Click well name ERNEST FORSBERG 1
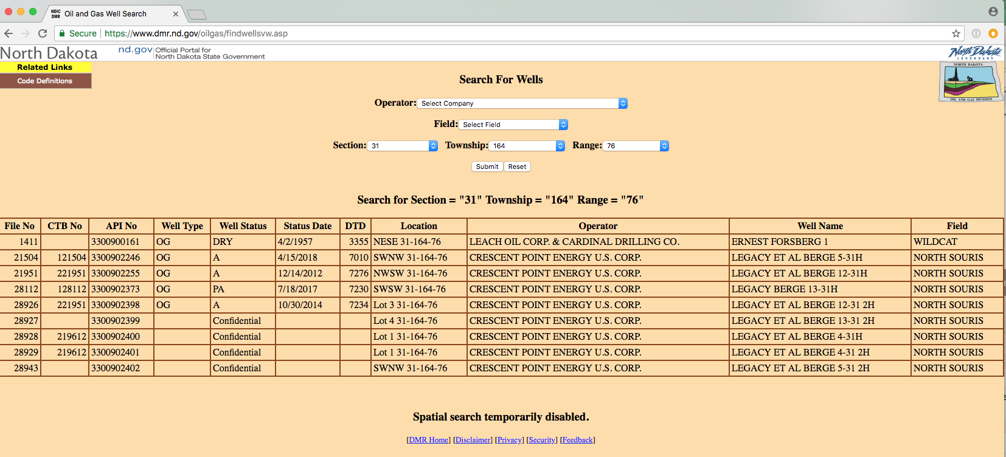 [780, 242]
